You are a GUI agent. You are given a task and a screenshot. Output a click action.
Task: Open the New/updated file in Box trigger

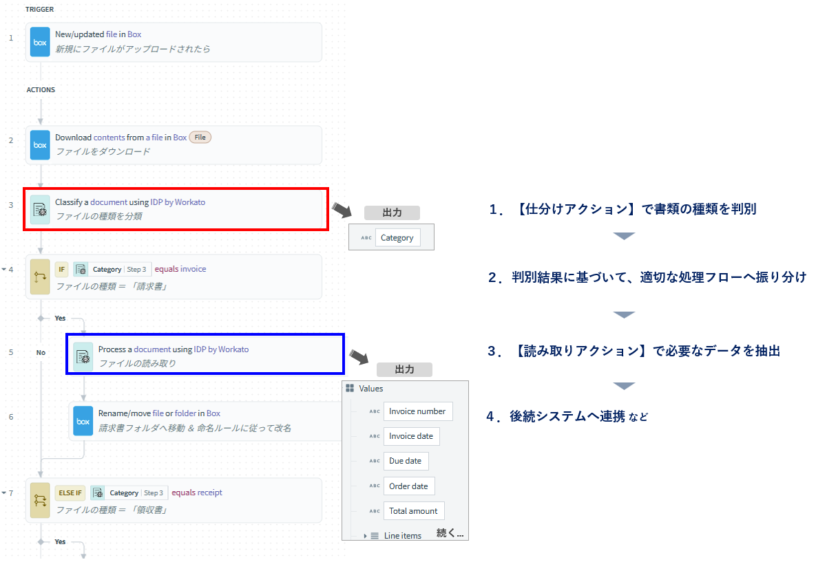pos(174,42)
